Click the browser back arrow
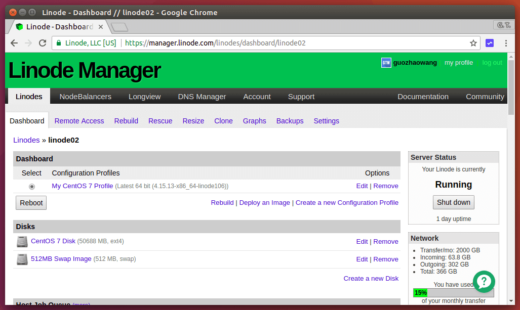This screenshot has width=520, height=310. [14, 43]
